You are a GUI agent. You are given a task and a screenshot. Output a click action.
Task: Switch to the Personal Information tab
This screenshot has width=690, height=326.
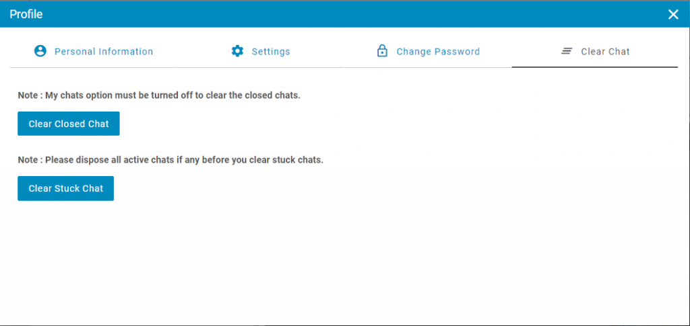click(x=103, y=52)
